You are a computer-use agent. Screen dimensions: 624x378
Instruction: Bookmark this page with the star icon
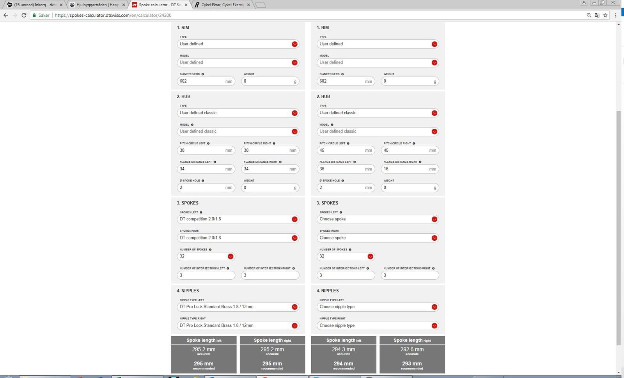605,15
